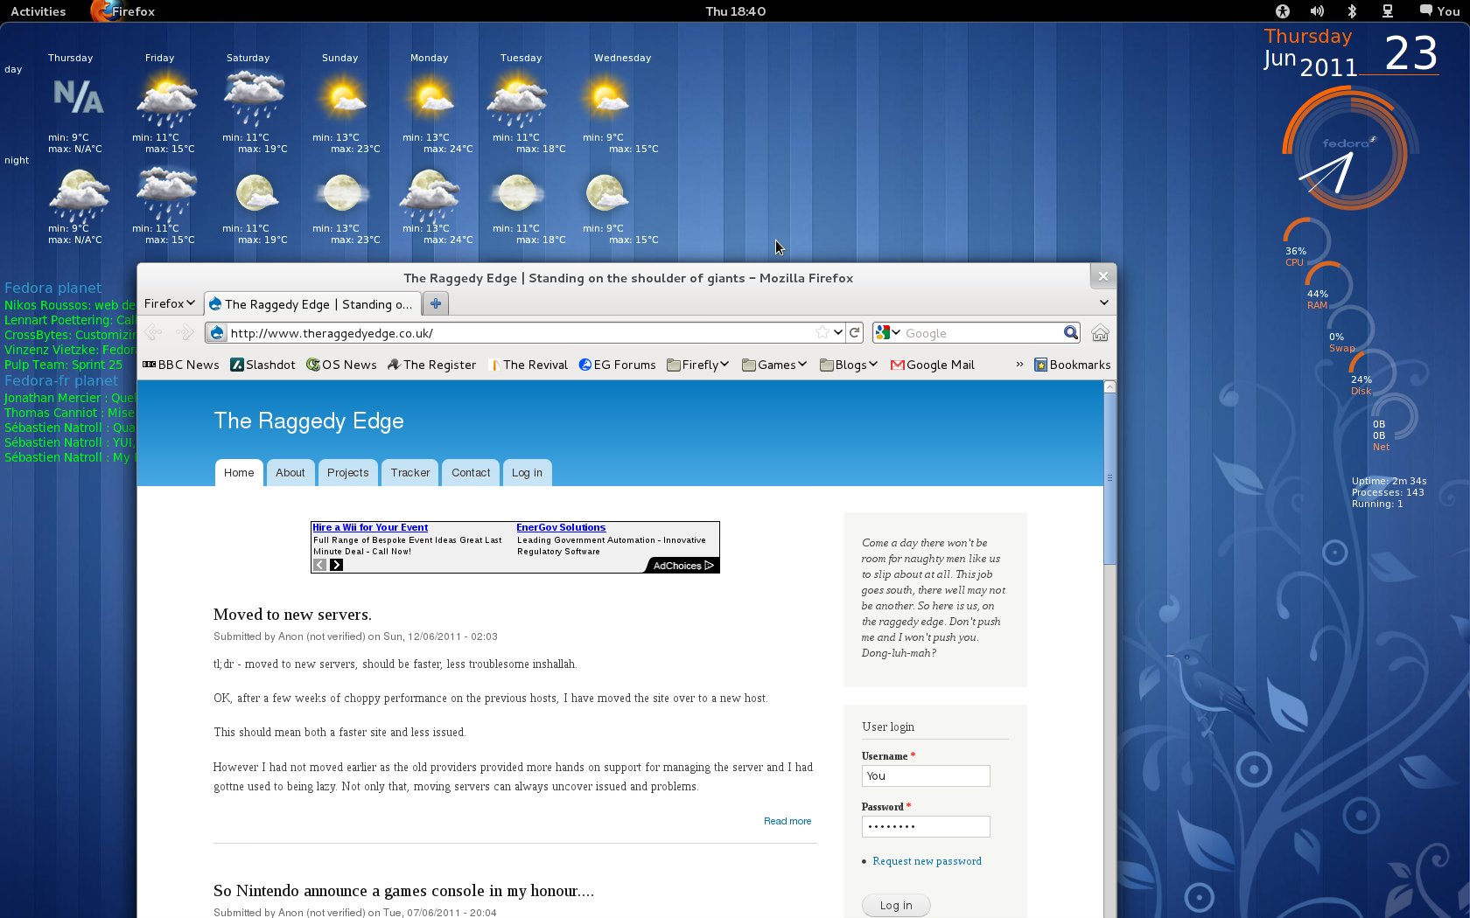Open the Bookmarks toolbar button
Screen dimensions: 1470x918
point(1072,365)
